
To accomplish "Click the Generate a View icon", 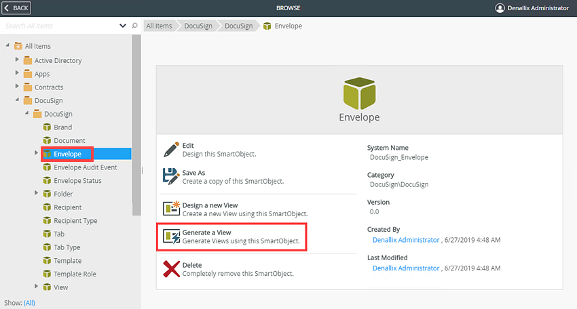I will coord(171,236).
